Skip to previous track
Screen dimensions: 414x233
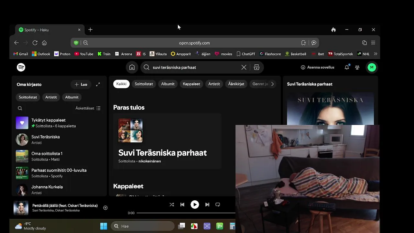click(x=182, y=205)
